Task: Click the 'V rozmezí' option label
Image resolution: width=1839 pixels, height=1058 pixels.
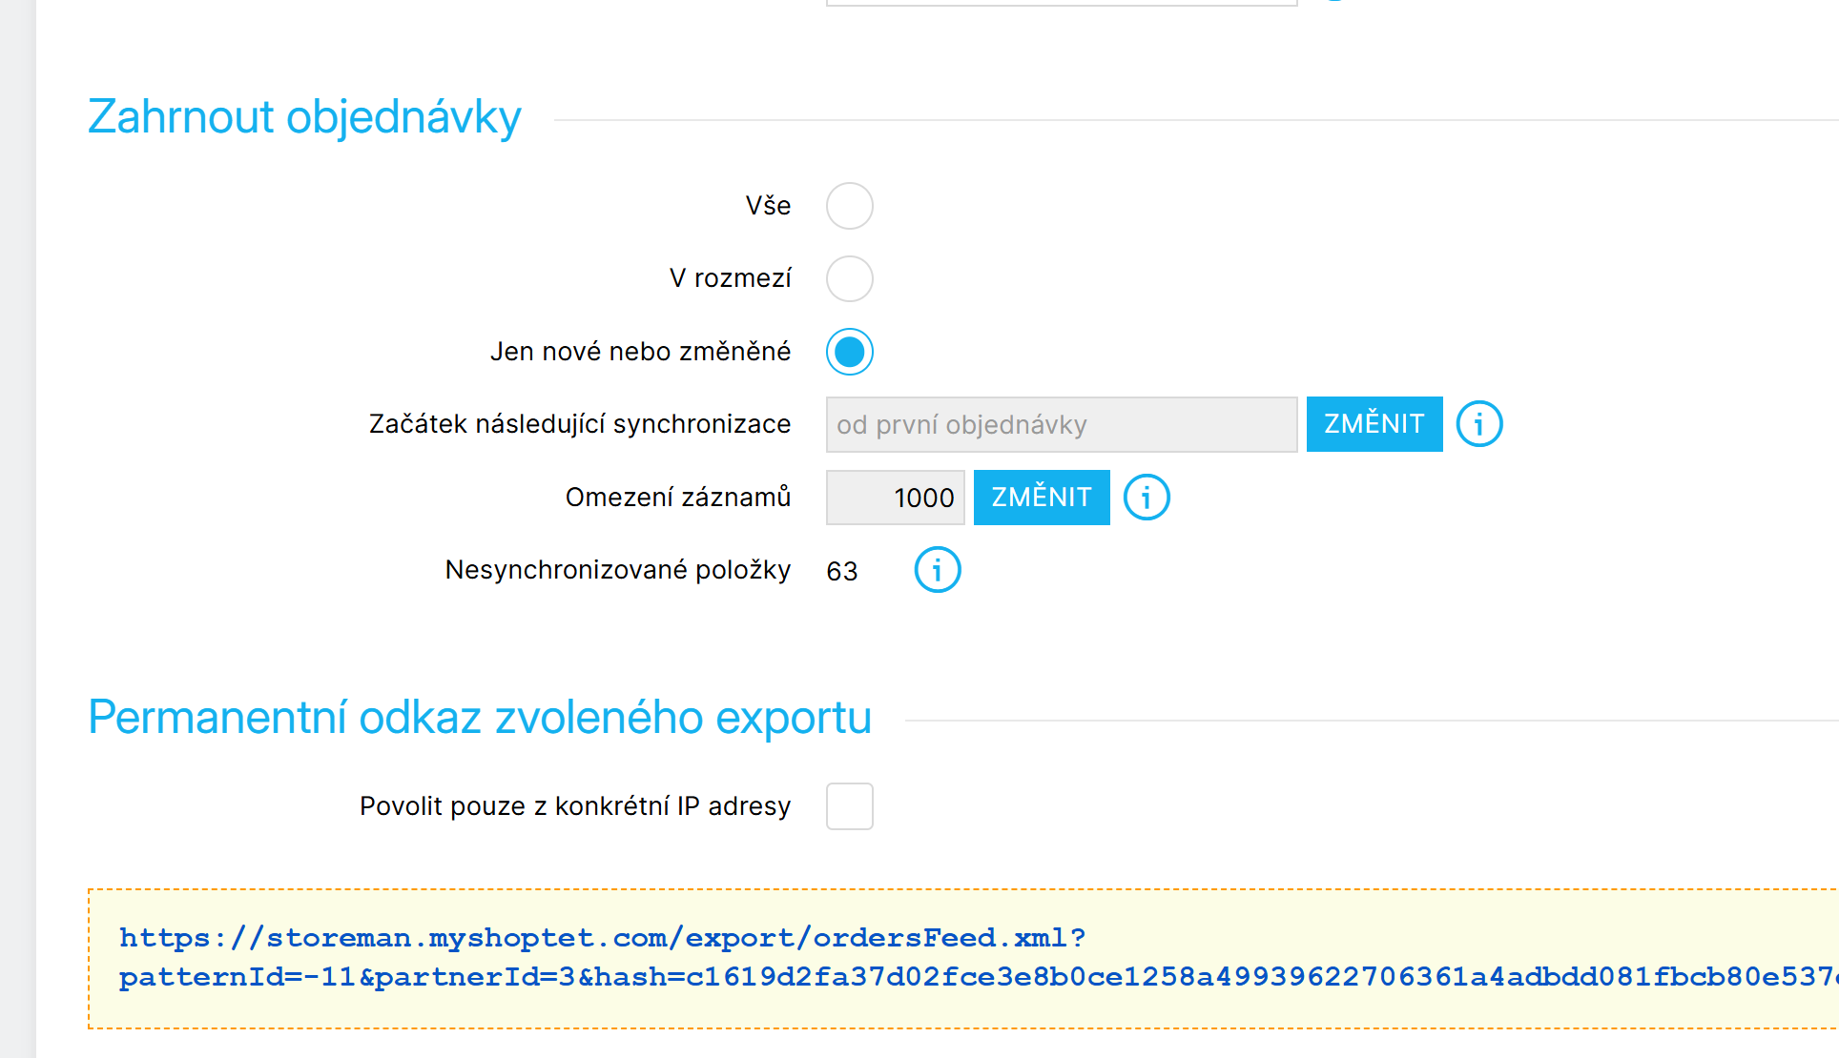Action: [x=730, y=278]
